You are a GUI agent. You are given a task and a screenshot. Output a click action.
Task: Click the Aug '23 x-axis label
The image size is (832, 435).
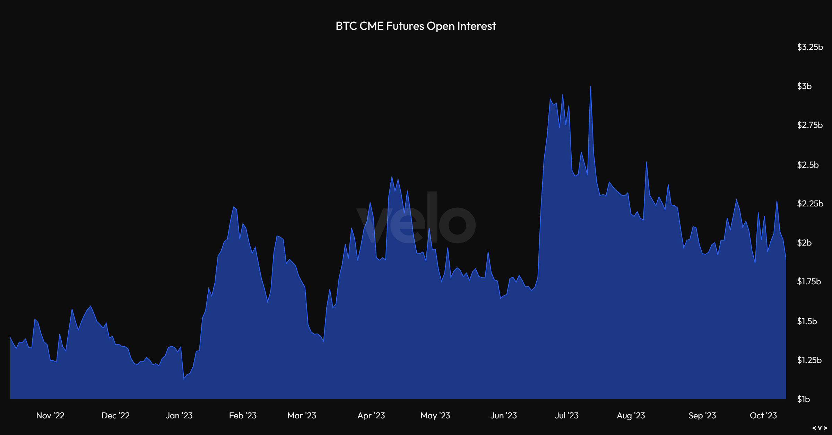[x=631, y=416]
